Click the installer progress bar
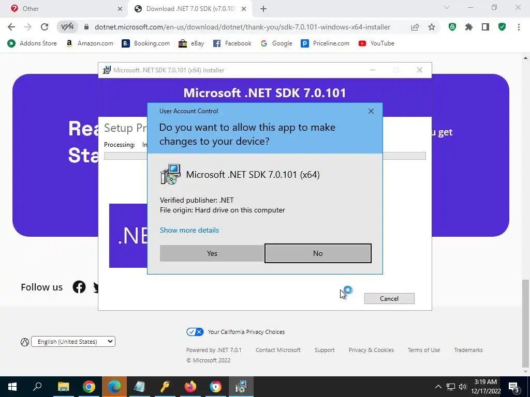 (x=264, y=156)
